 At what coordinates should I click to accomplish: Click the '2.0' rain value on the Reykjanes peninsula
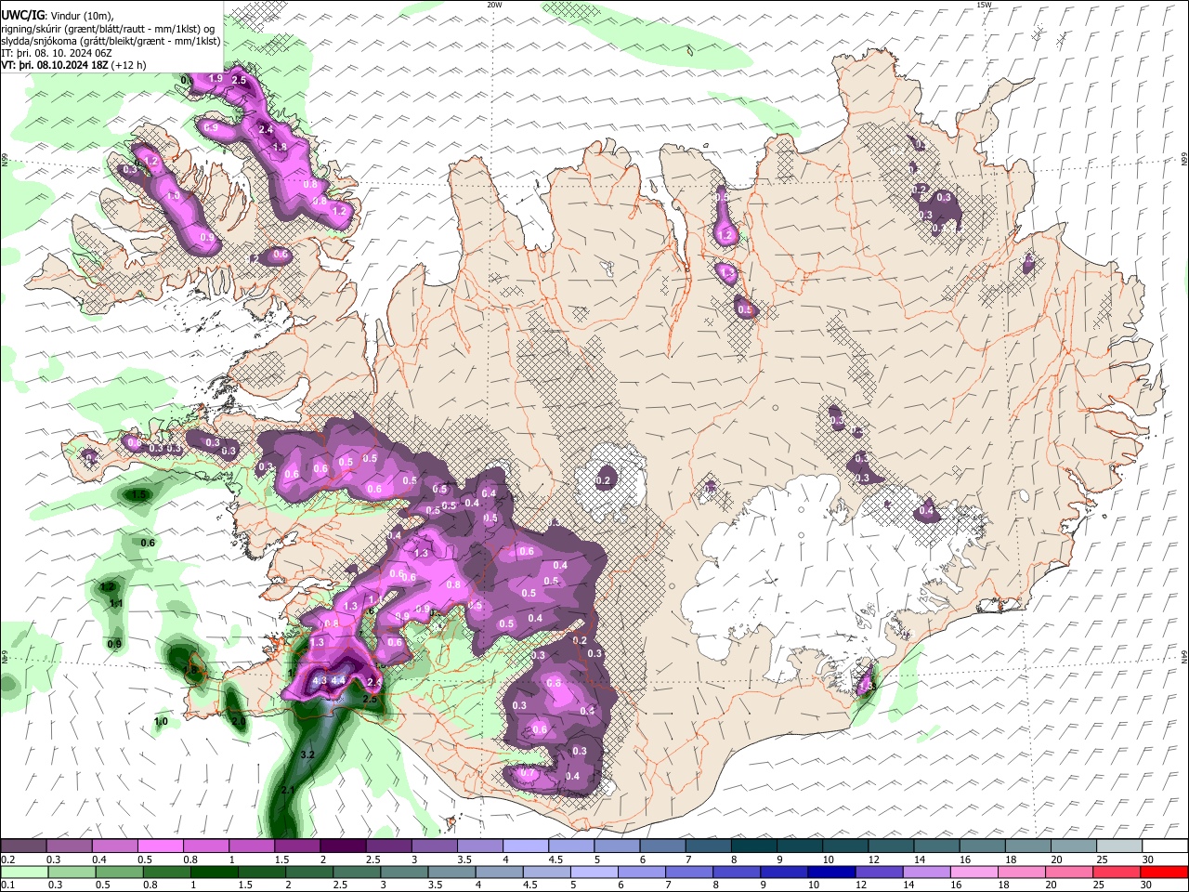[238, 721]
